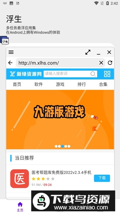The height and width of the screenshot is (214, 120).
Task: Tap the 浮生 floating app icon
Action: (x=5, y=40)
